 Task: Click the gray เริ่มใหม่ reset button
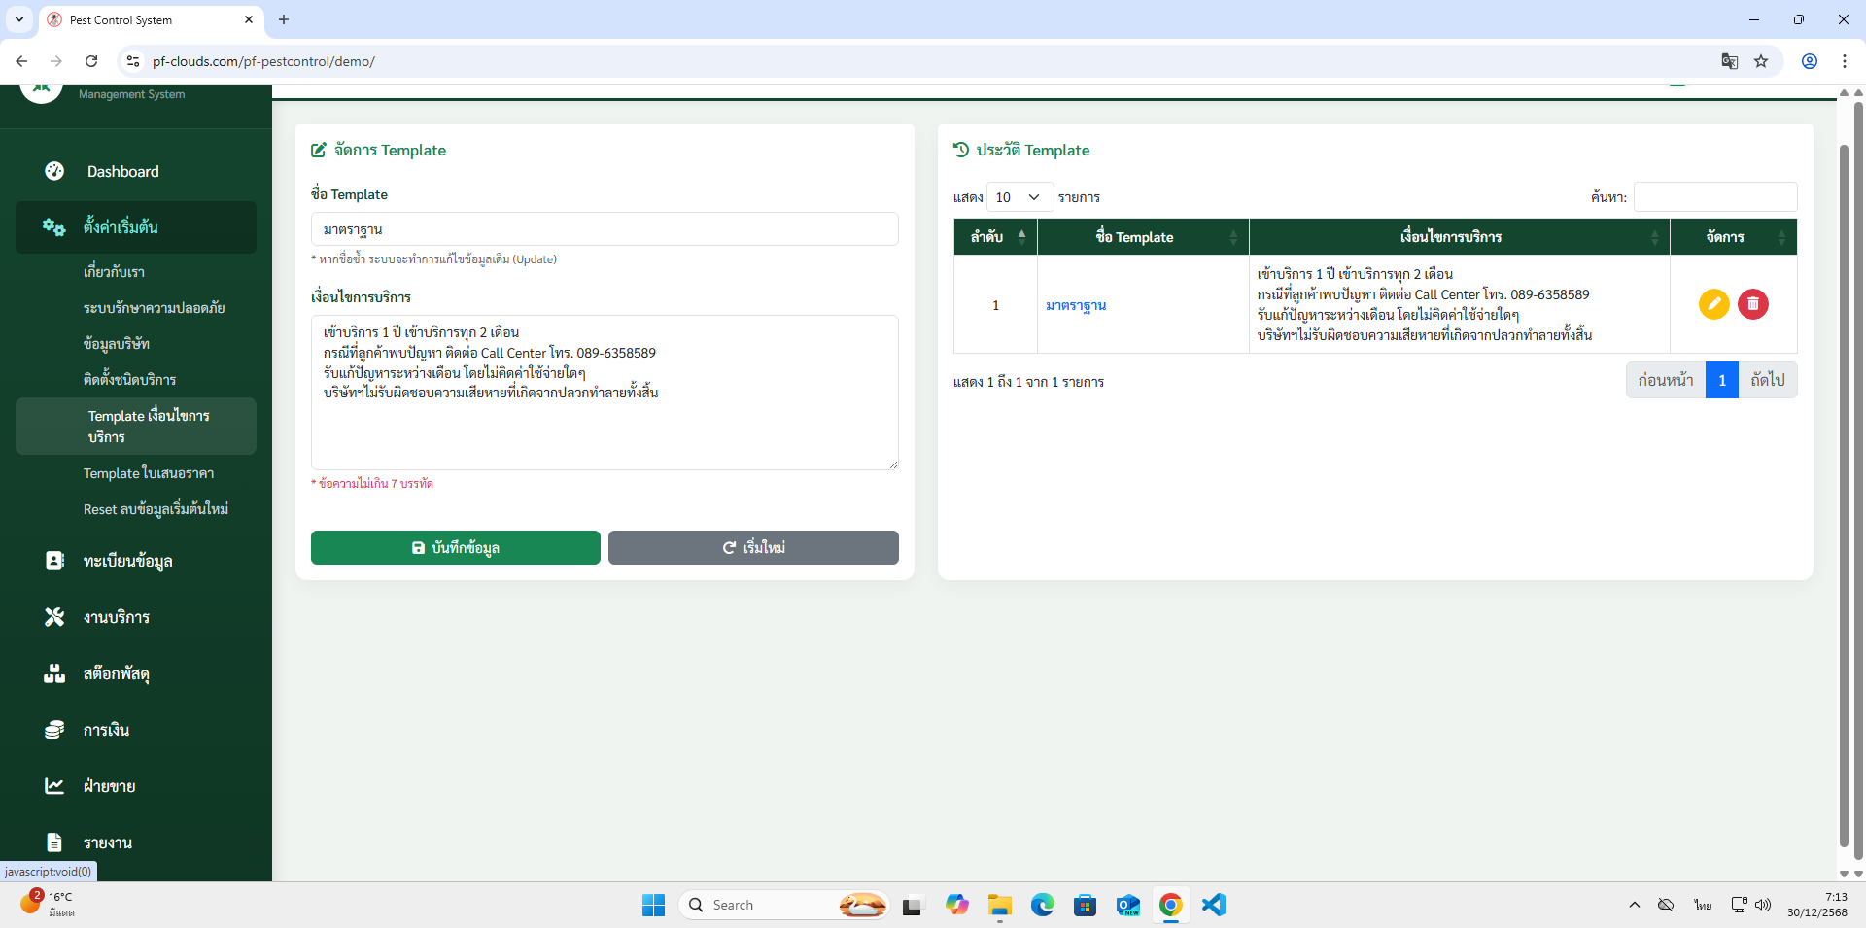click(x=753, y=547)
